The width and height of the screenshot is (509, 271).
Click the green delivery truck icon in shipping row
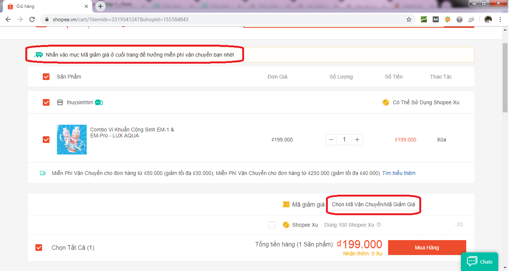tap(43, 173)
